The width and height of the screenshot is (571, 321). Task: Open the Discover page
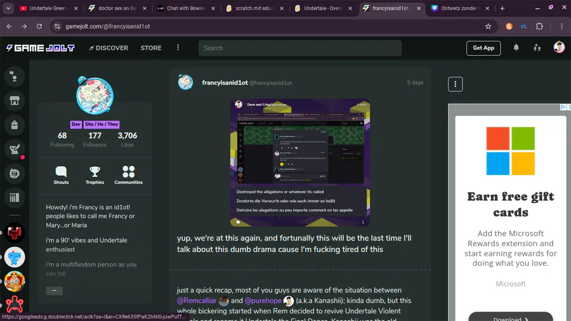(108, 48)
